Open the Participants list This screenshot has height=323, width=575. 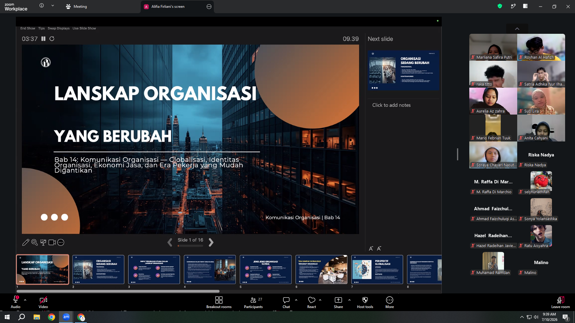(x=253, y=302)
